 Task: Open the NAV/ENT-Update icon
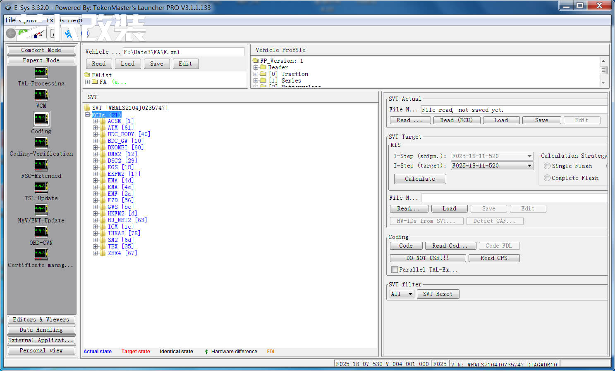pos(41,209)
